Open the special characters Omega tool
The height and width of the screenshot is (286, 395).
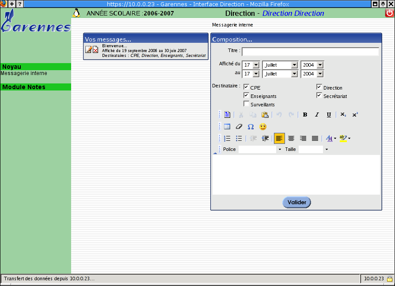251,127
